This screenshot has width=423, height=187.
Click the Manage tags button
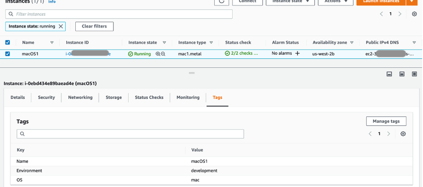tap(386, 121)
